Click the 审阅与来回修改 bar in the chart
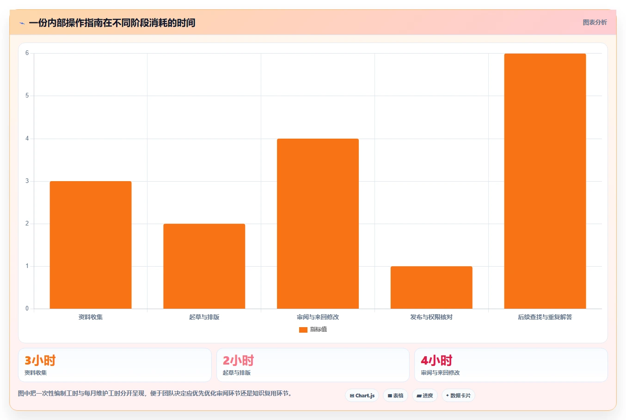The image size is (626, 420). (x=318, y=224)
